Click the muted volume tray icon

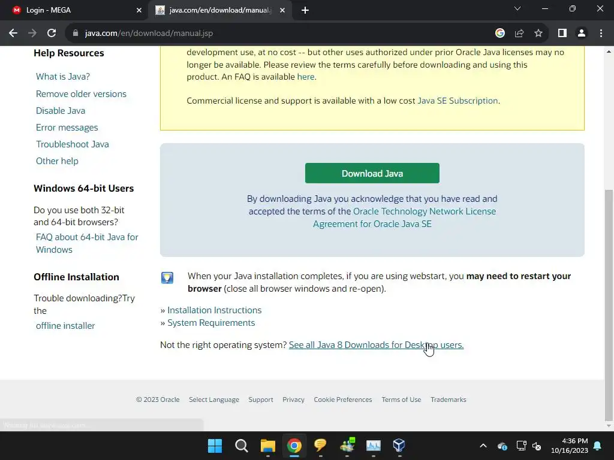click(x=537, y=446)
